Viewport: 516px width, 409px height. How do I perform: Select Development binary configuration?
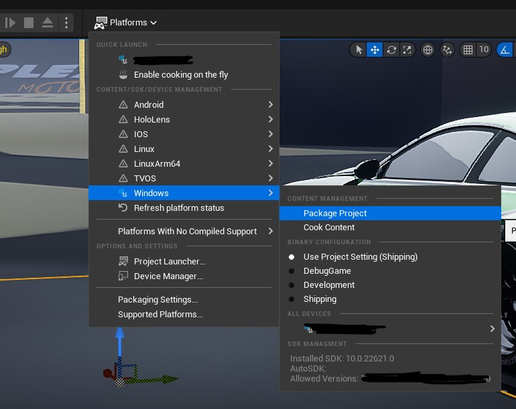pyautogui.click(x=390, y=285)
